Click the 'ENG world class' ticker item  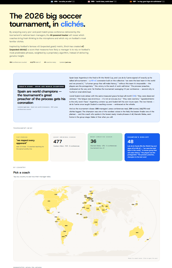(x=102, y=1)
